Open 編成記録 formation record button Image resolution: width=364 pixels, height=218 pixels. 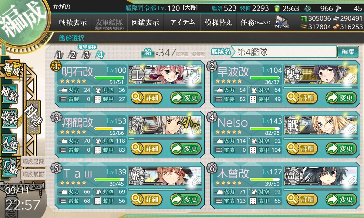(33, 161)
